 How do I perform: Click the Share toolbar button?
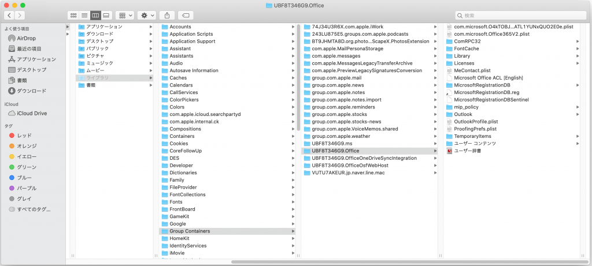coord(167,16)
